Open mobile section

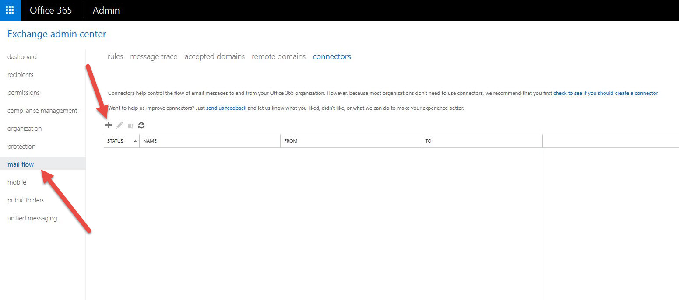[17, 182]
